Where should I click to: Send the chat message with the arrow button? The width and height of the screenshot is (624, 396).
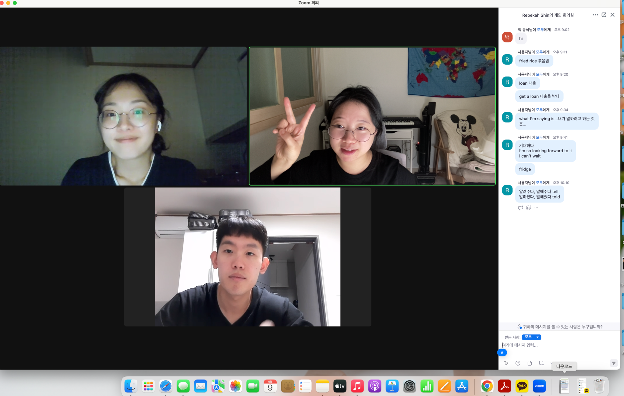pyautogui.click(x=613, y=363)
